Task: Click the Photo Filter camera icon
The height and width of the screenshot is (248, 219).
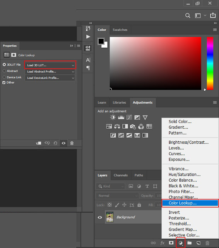Action: tap(133, 127)
